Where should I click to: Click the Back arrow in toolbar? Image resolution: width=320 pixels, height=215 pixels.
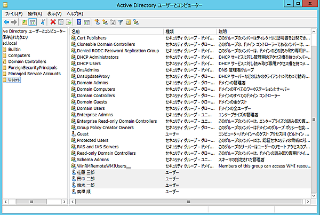click(6, 22)
